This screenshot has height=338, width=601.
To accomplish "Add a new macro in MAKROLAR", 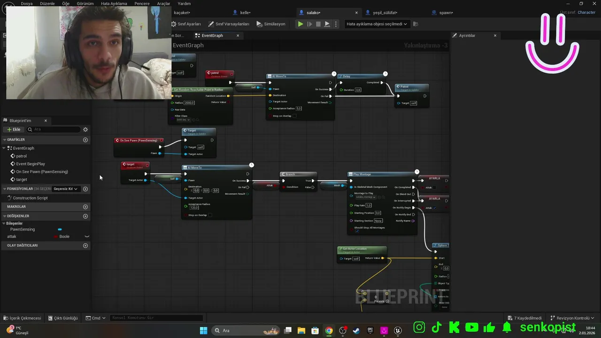I will pos(85,207).
